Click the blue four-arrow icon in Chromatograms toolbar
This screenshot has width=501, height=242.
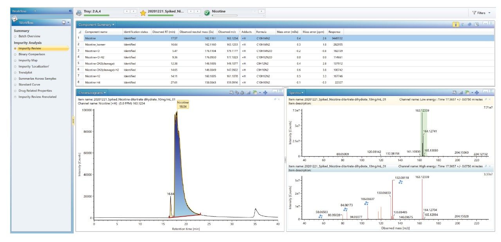(x=265, y=93)
